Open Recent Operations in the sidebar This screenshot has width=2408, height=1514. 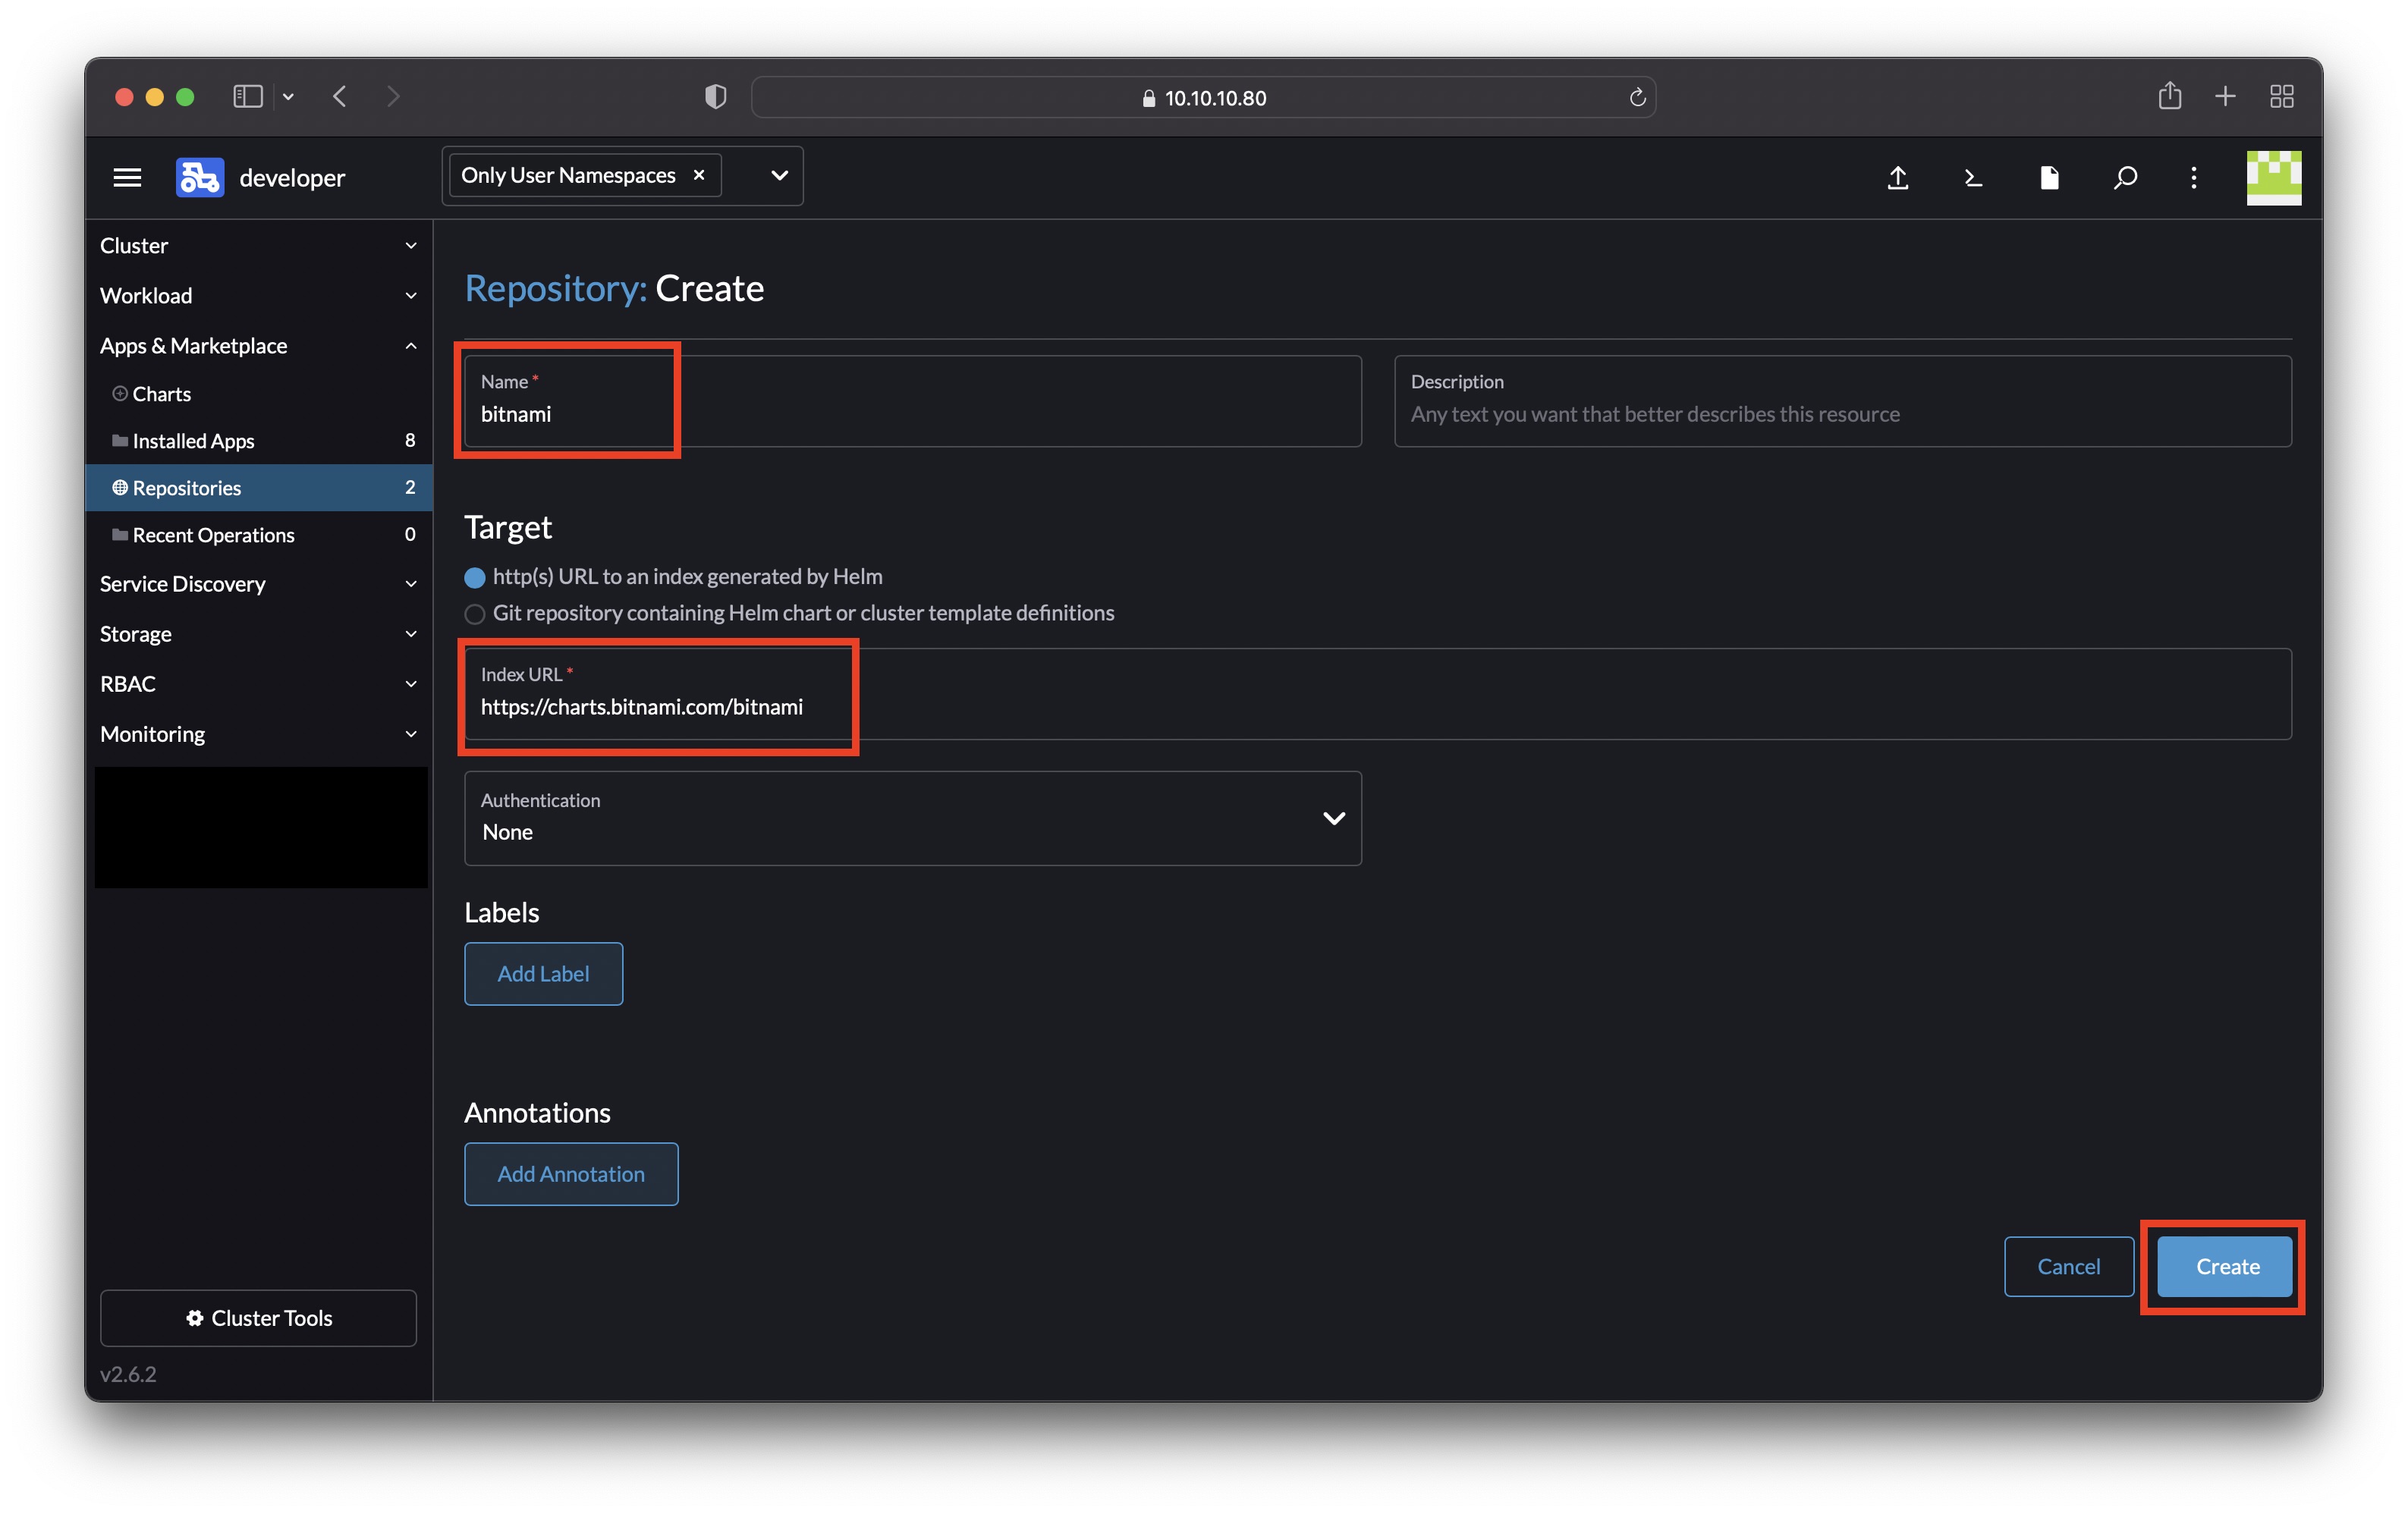point(259,535)
